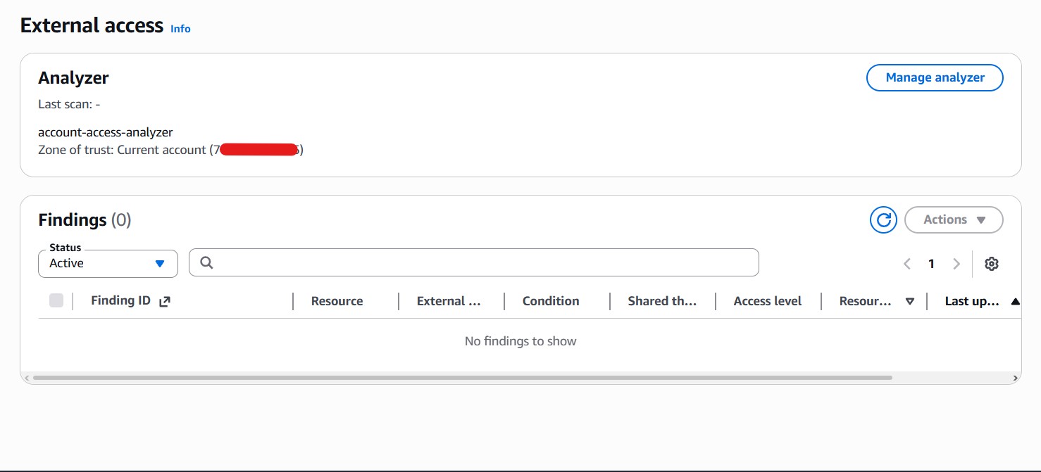Image resolution: width=1041 pixels, height=472 pixels.
Task: Open table preferences gear icon
Action: coord(992,264)
